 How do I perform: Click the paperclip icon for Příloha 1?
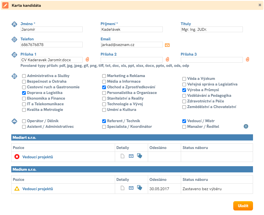click(87, 60)
